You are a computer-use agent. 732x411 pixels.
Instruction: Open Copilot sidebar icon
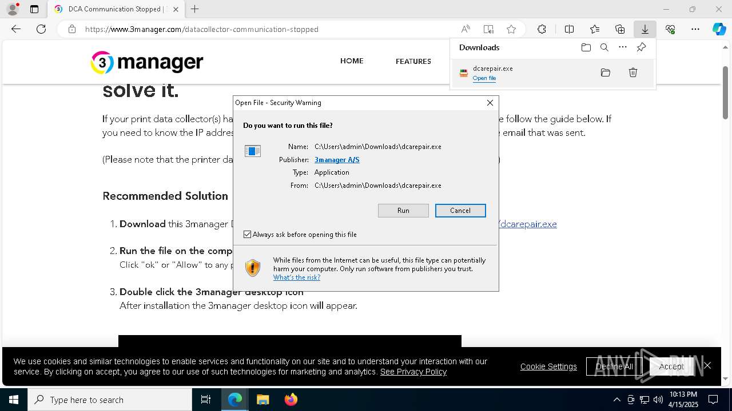point(719,29)
